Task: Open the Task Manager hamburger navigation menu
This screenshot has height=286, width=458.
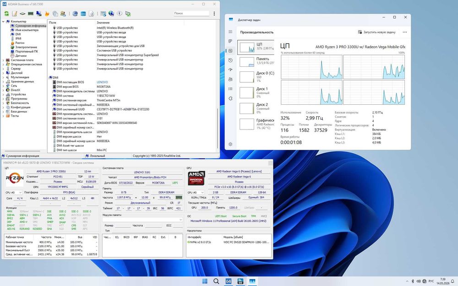Action: (x=230, y=32)
